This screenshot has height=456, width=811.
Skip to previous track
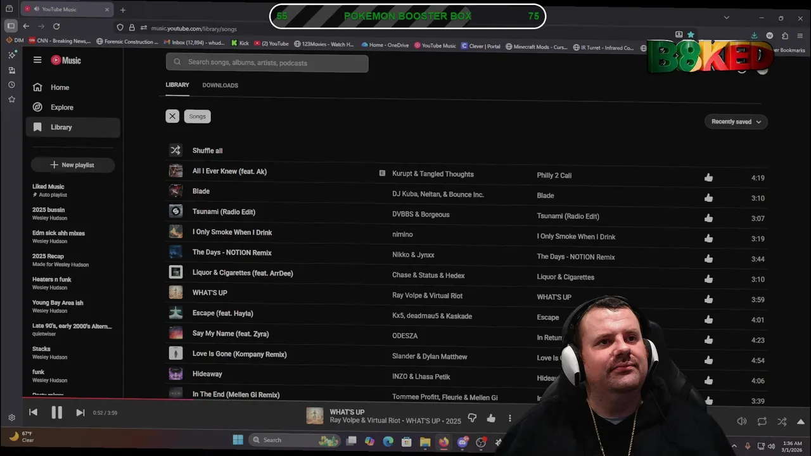click(33, 412)
